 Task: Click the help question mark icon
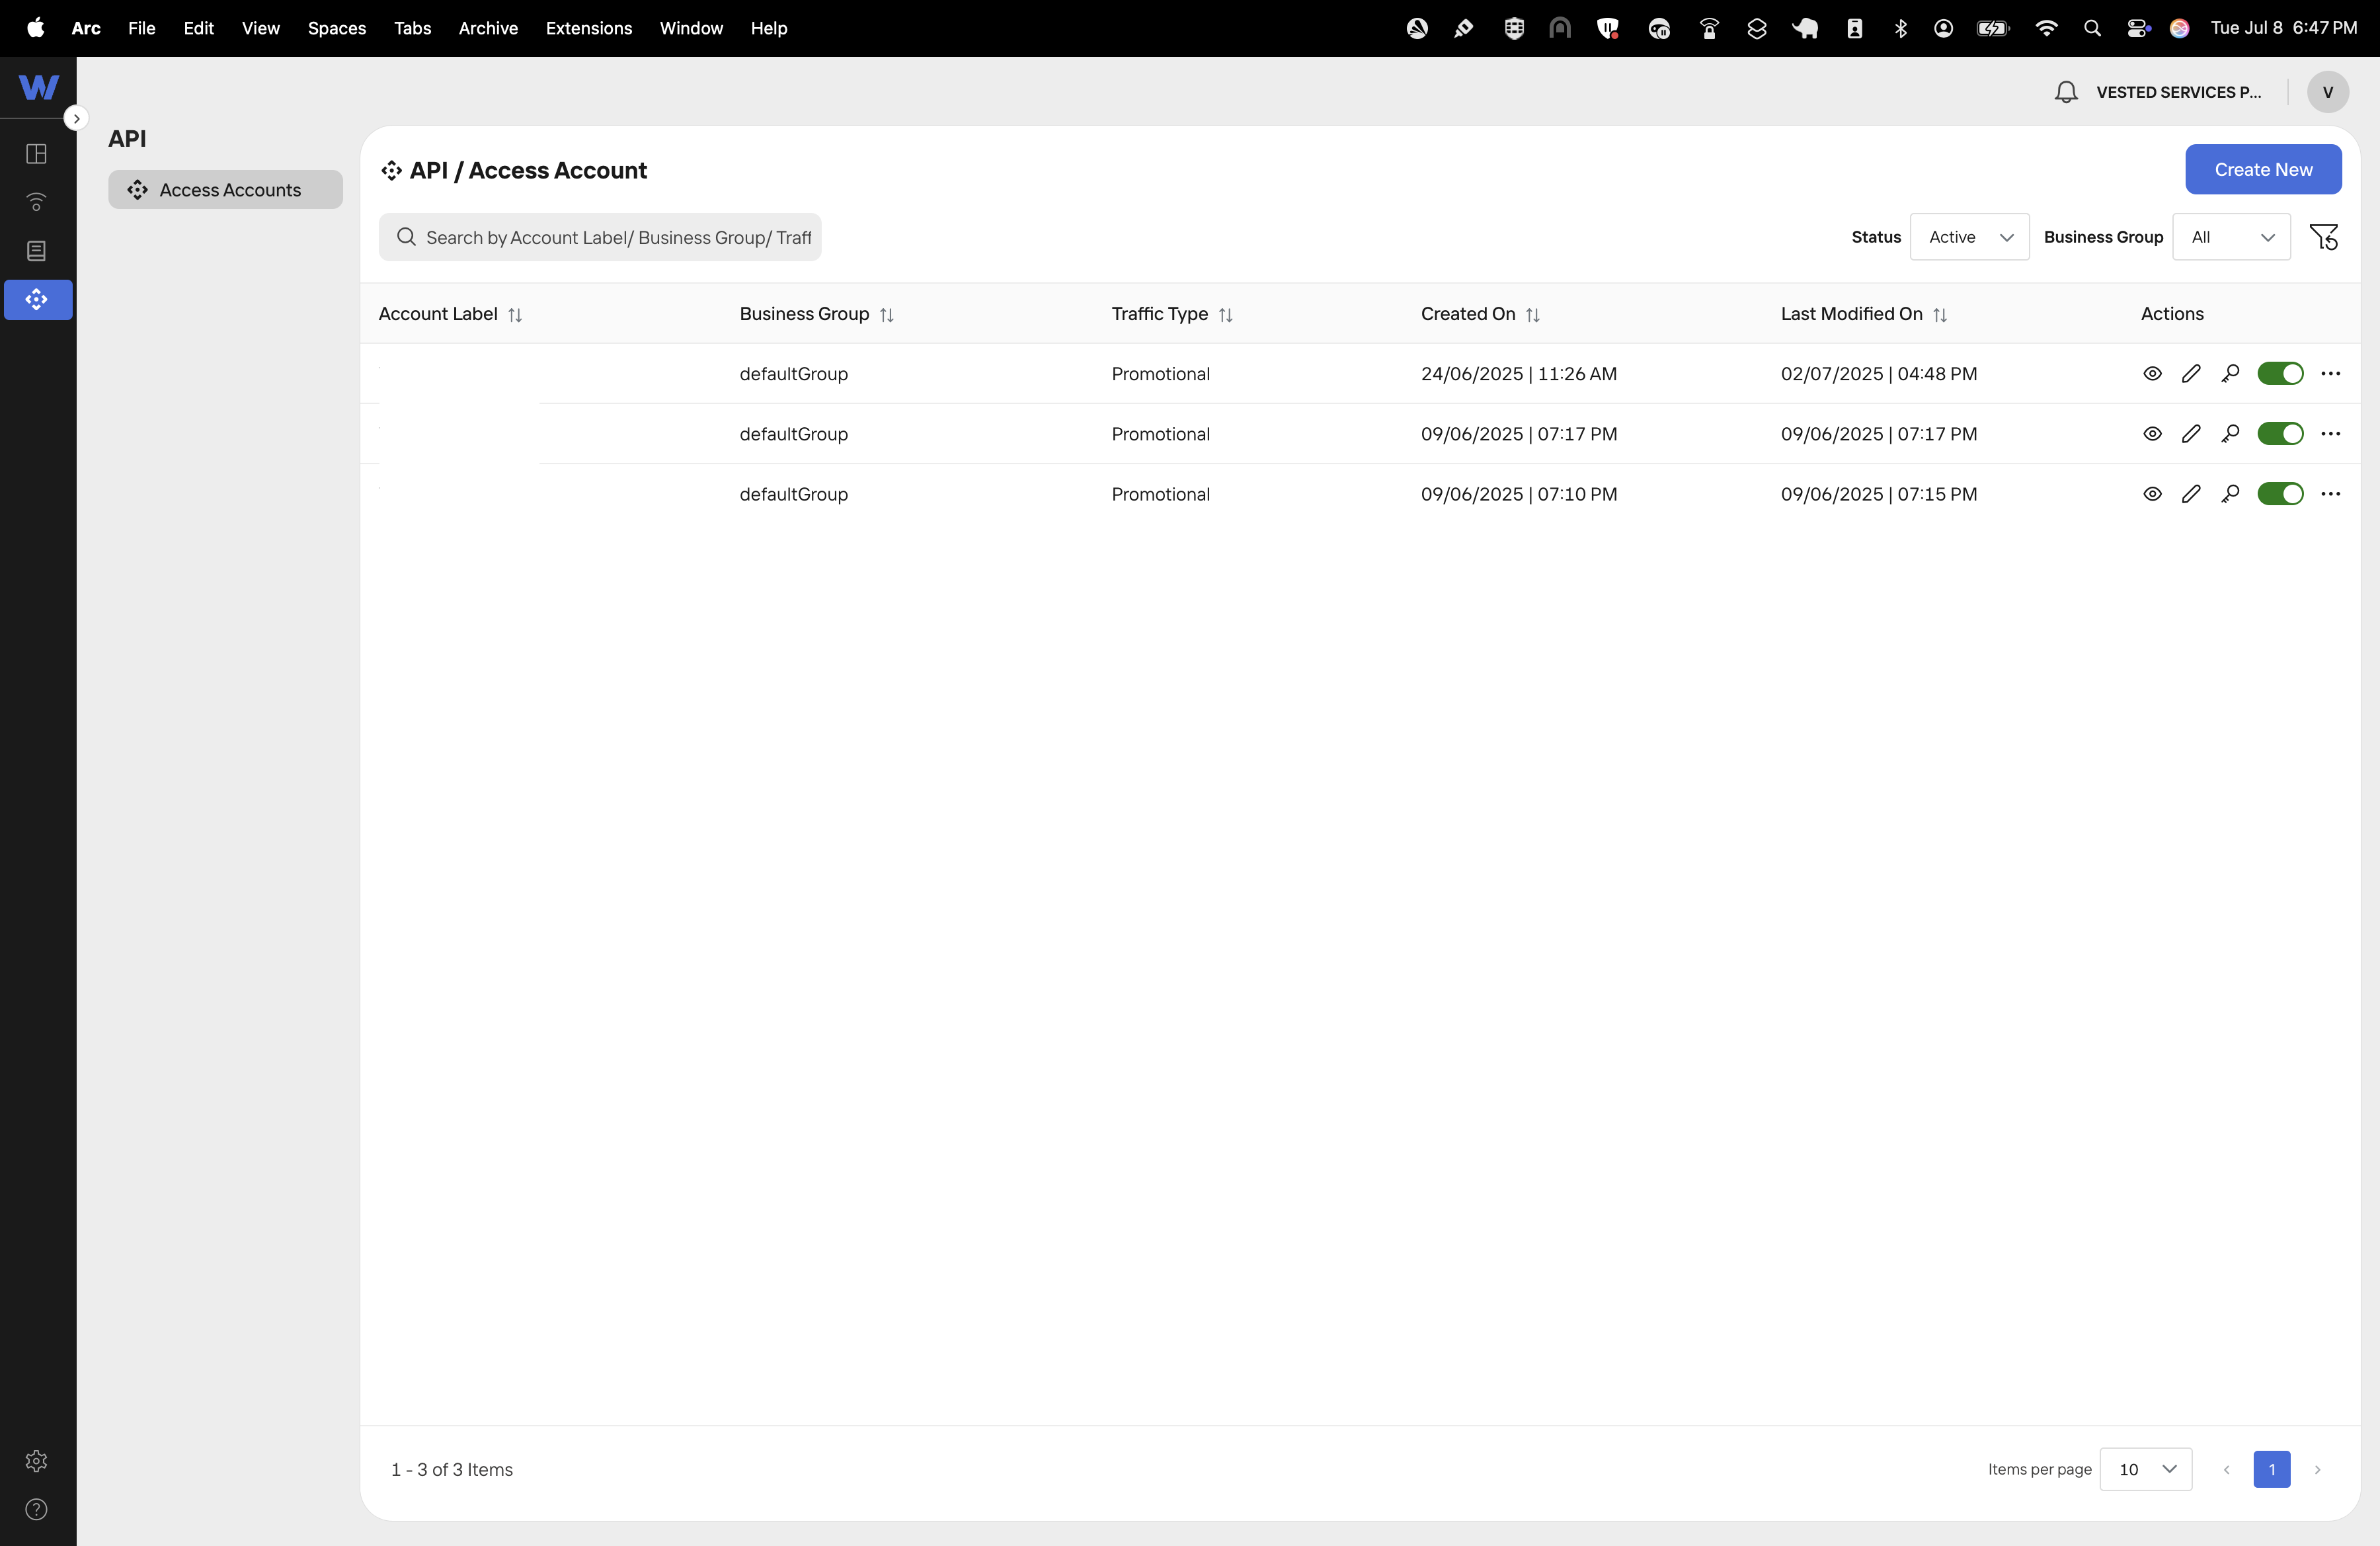click(x=36, y=1509)
